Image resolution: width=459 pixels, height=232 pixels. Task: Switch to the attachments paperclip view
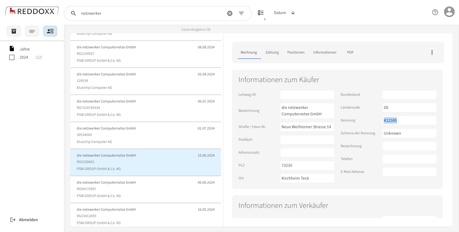[32, 31]
